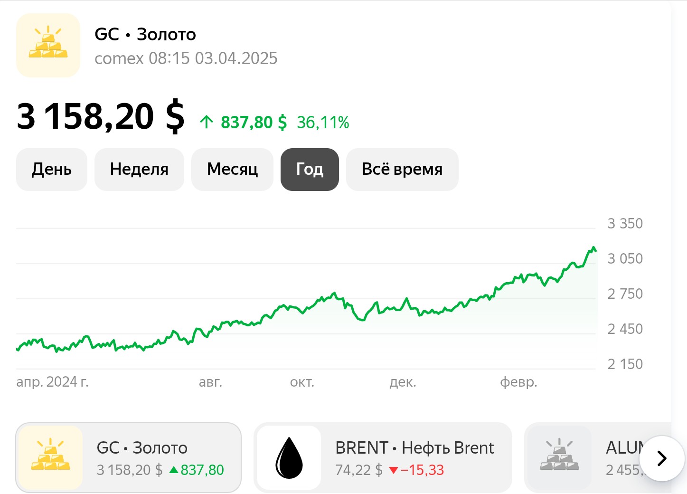This screenshot has width=687, height=494.
Task: Switch chart period to День
Action: click(x=51, y=169)
